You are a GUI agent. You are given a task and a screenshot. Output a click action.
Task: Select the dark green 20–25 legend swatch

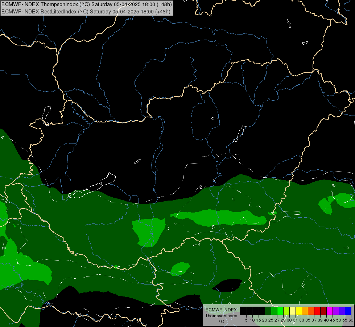coord(268,311)
